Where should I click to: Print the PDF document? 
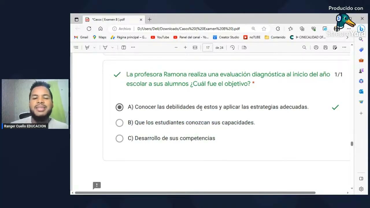click(x=316, y=47)
